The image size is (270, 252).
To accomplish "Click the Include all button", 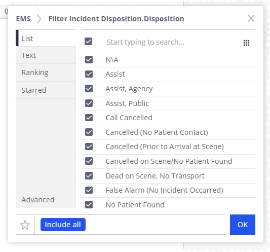I will (x=63, y=225).
